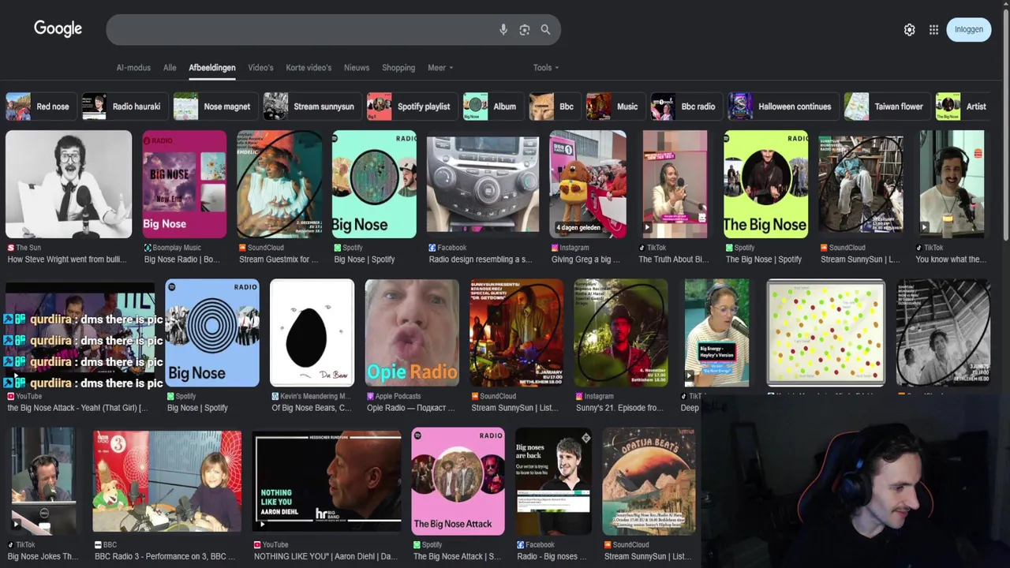Open 'Big Nose Radio | Bo...' title link

pyautogui.click(x=182, y=260)
